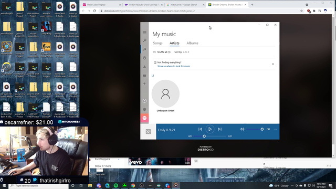Open the taskbar weather widget
The width and height of the screenshot is (336, 189).
(x=279, y=185)
